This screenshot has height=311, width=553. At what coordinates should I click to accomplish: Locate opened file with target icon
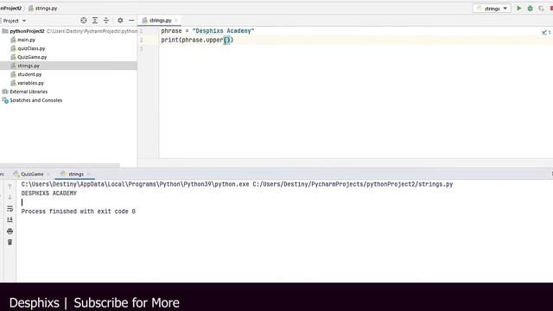[84, 21]
